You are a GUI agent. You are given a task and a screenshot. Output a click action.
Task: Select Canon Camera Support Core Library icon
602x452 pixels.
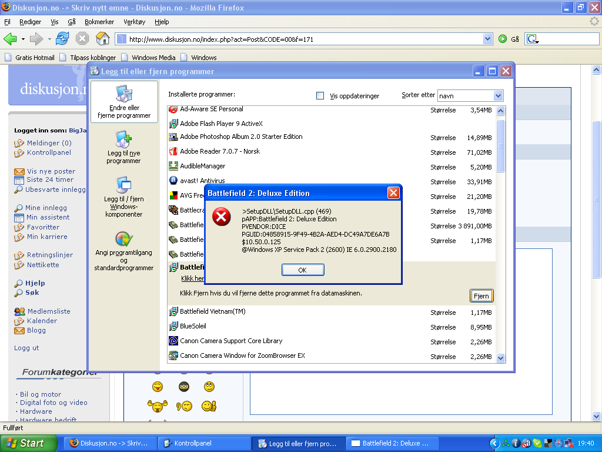[173, 341]
